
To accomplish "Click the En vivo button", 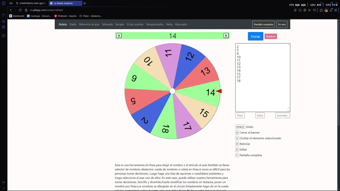I will click(282, 24).
